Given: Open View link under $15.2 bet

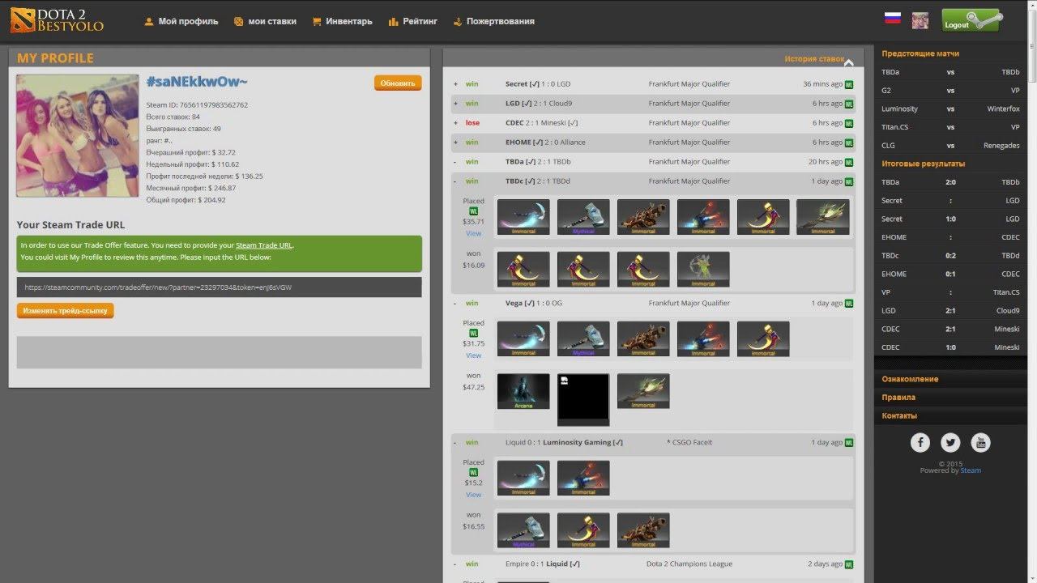Looking at the screenshot, I should coord(474,495).
